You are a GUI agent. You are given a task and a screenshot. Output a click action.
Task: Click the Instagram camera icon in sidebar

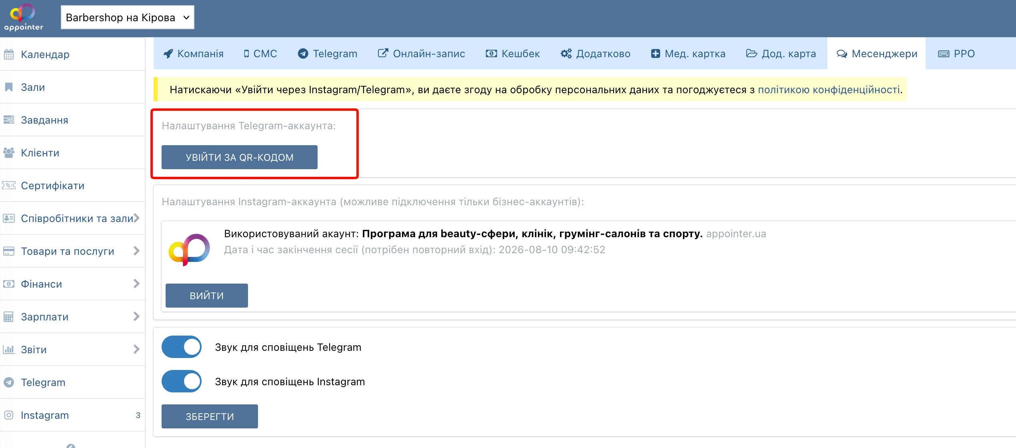[9, 415]
